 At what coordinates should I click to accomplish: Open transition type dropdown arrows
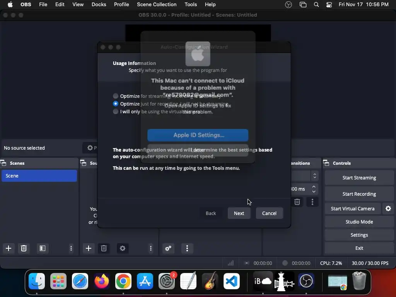(315, 176)
